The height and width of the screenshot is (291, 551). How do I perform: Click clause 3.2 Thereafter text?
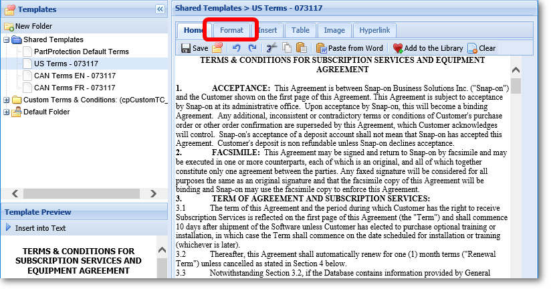336,259
